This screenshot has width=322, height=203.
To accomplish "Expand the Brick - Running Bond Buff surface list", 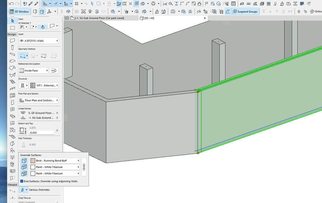I will [78, 161].
